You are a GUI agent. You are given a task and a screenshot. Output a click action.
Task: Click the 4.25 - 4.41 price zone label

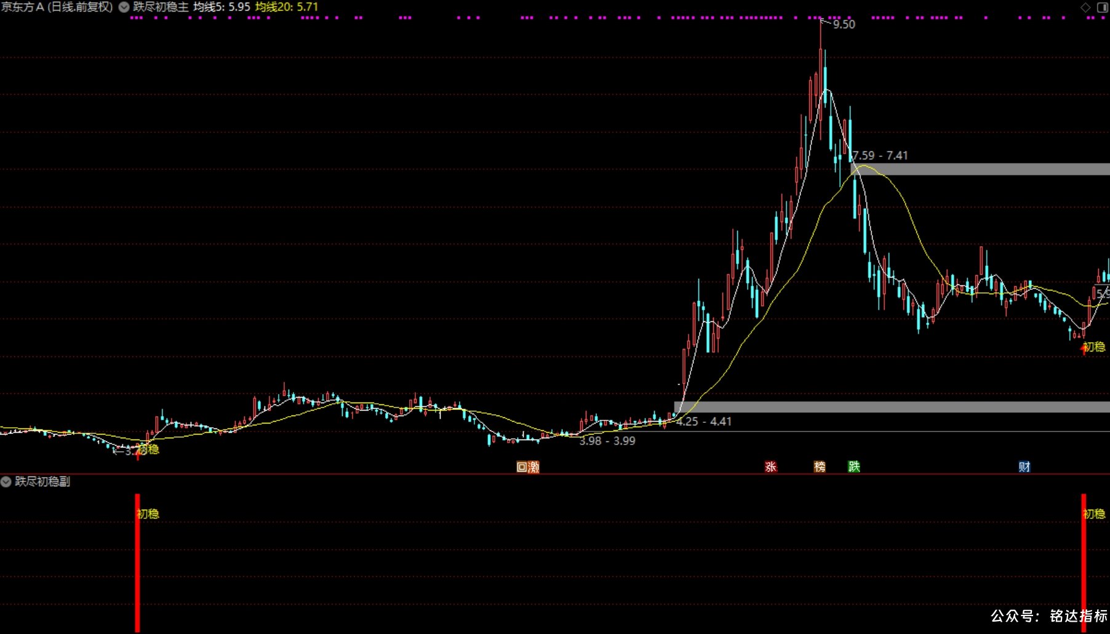click(704, 422)
